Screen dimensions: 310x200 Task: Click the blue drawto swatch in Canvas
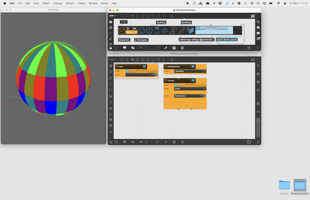[x=176, y=85]
